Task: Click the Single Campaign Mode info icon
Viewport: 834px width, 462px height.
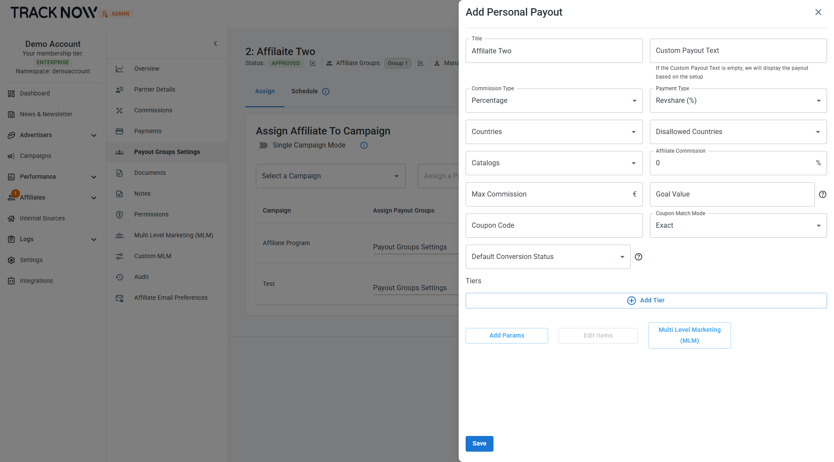Action: (364, 145)
